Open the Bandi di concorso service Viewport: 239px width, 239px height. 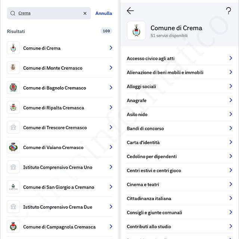point(145,128)
